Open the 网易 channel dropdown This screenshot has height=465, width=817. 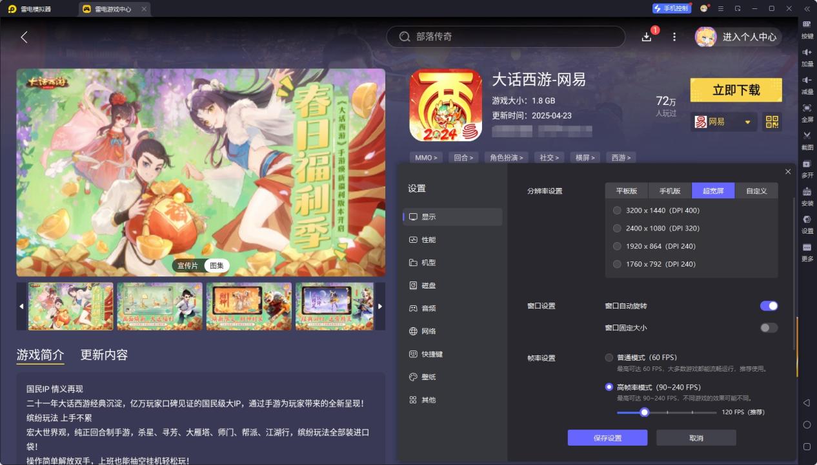pyautogui.click(x=723, y=122)
